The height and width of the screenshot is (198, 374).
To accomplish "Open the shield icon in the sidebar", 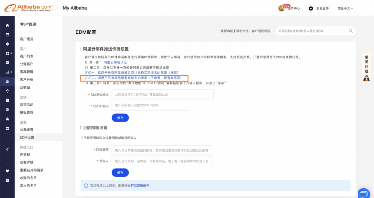I will point(7,44).
